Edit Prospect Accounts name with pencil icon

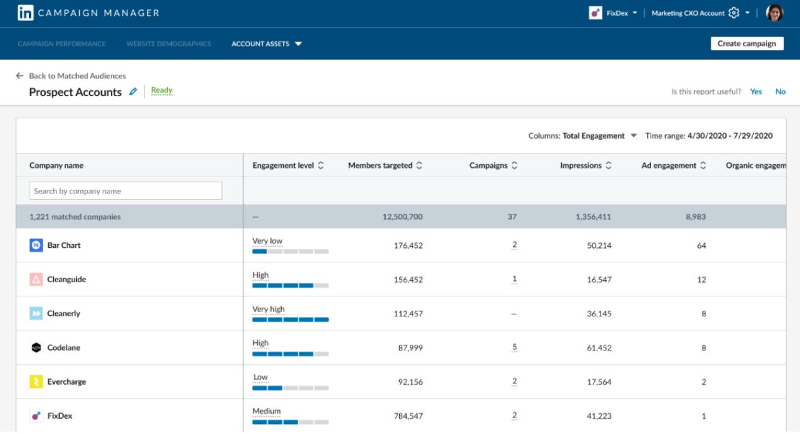tap(133, 91)
